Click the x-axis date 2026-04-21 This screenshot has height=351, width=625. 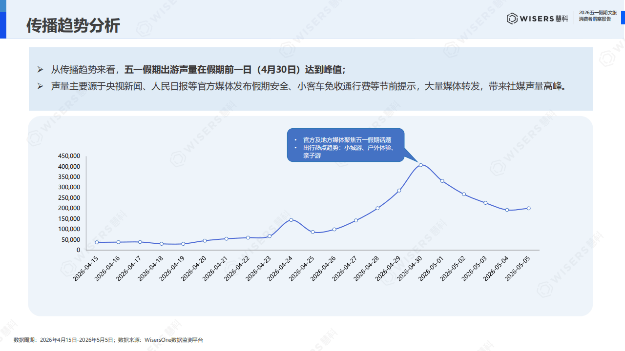coord(215,268)
